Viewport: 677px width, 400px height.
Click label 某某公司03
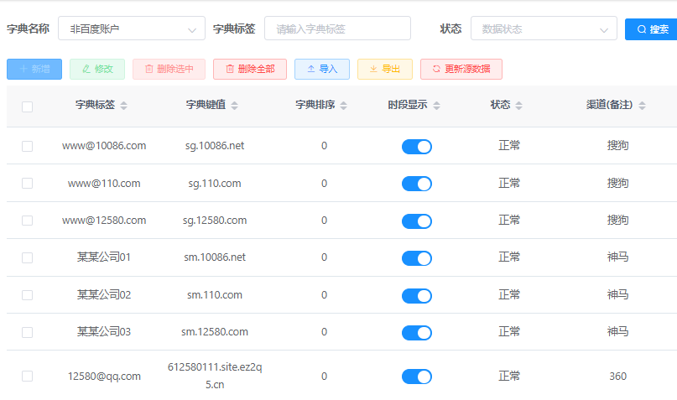(x=104, y=332)
